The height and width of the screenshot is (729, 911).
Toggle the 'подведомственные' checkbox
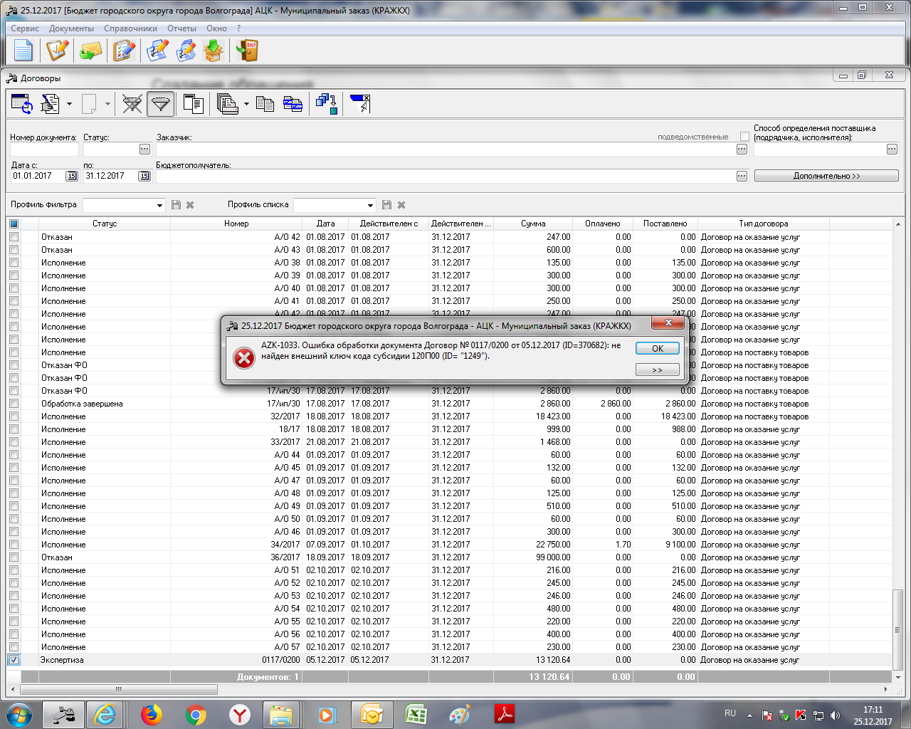tap(744, 136)
